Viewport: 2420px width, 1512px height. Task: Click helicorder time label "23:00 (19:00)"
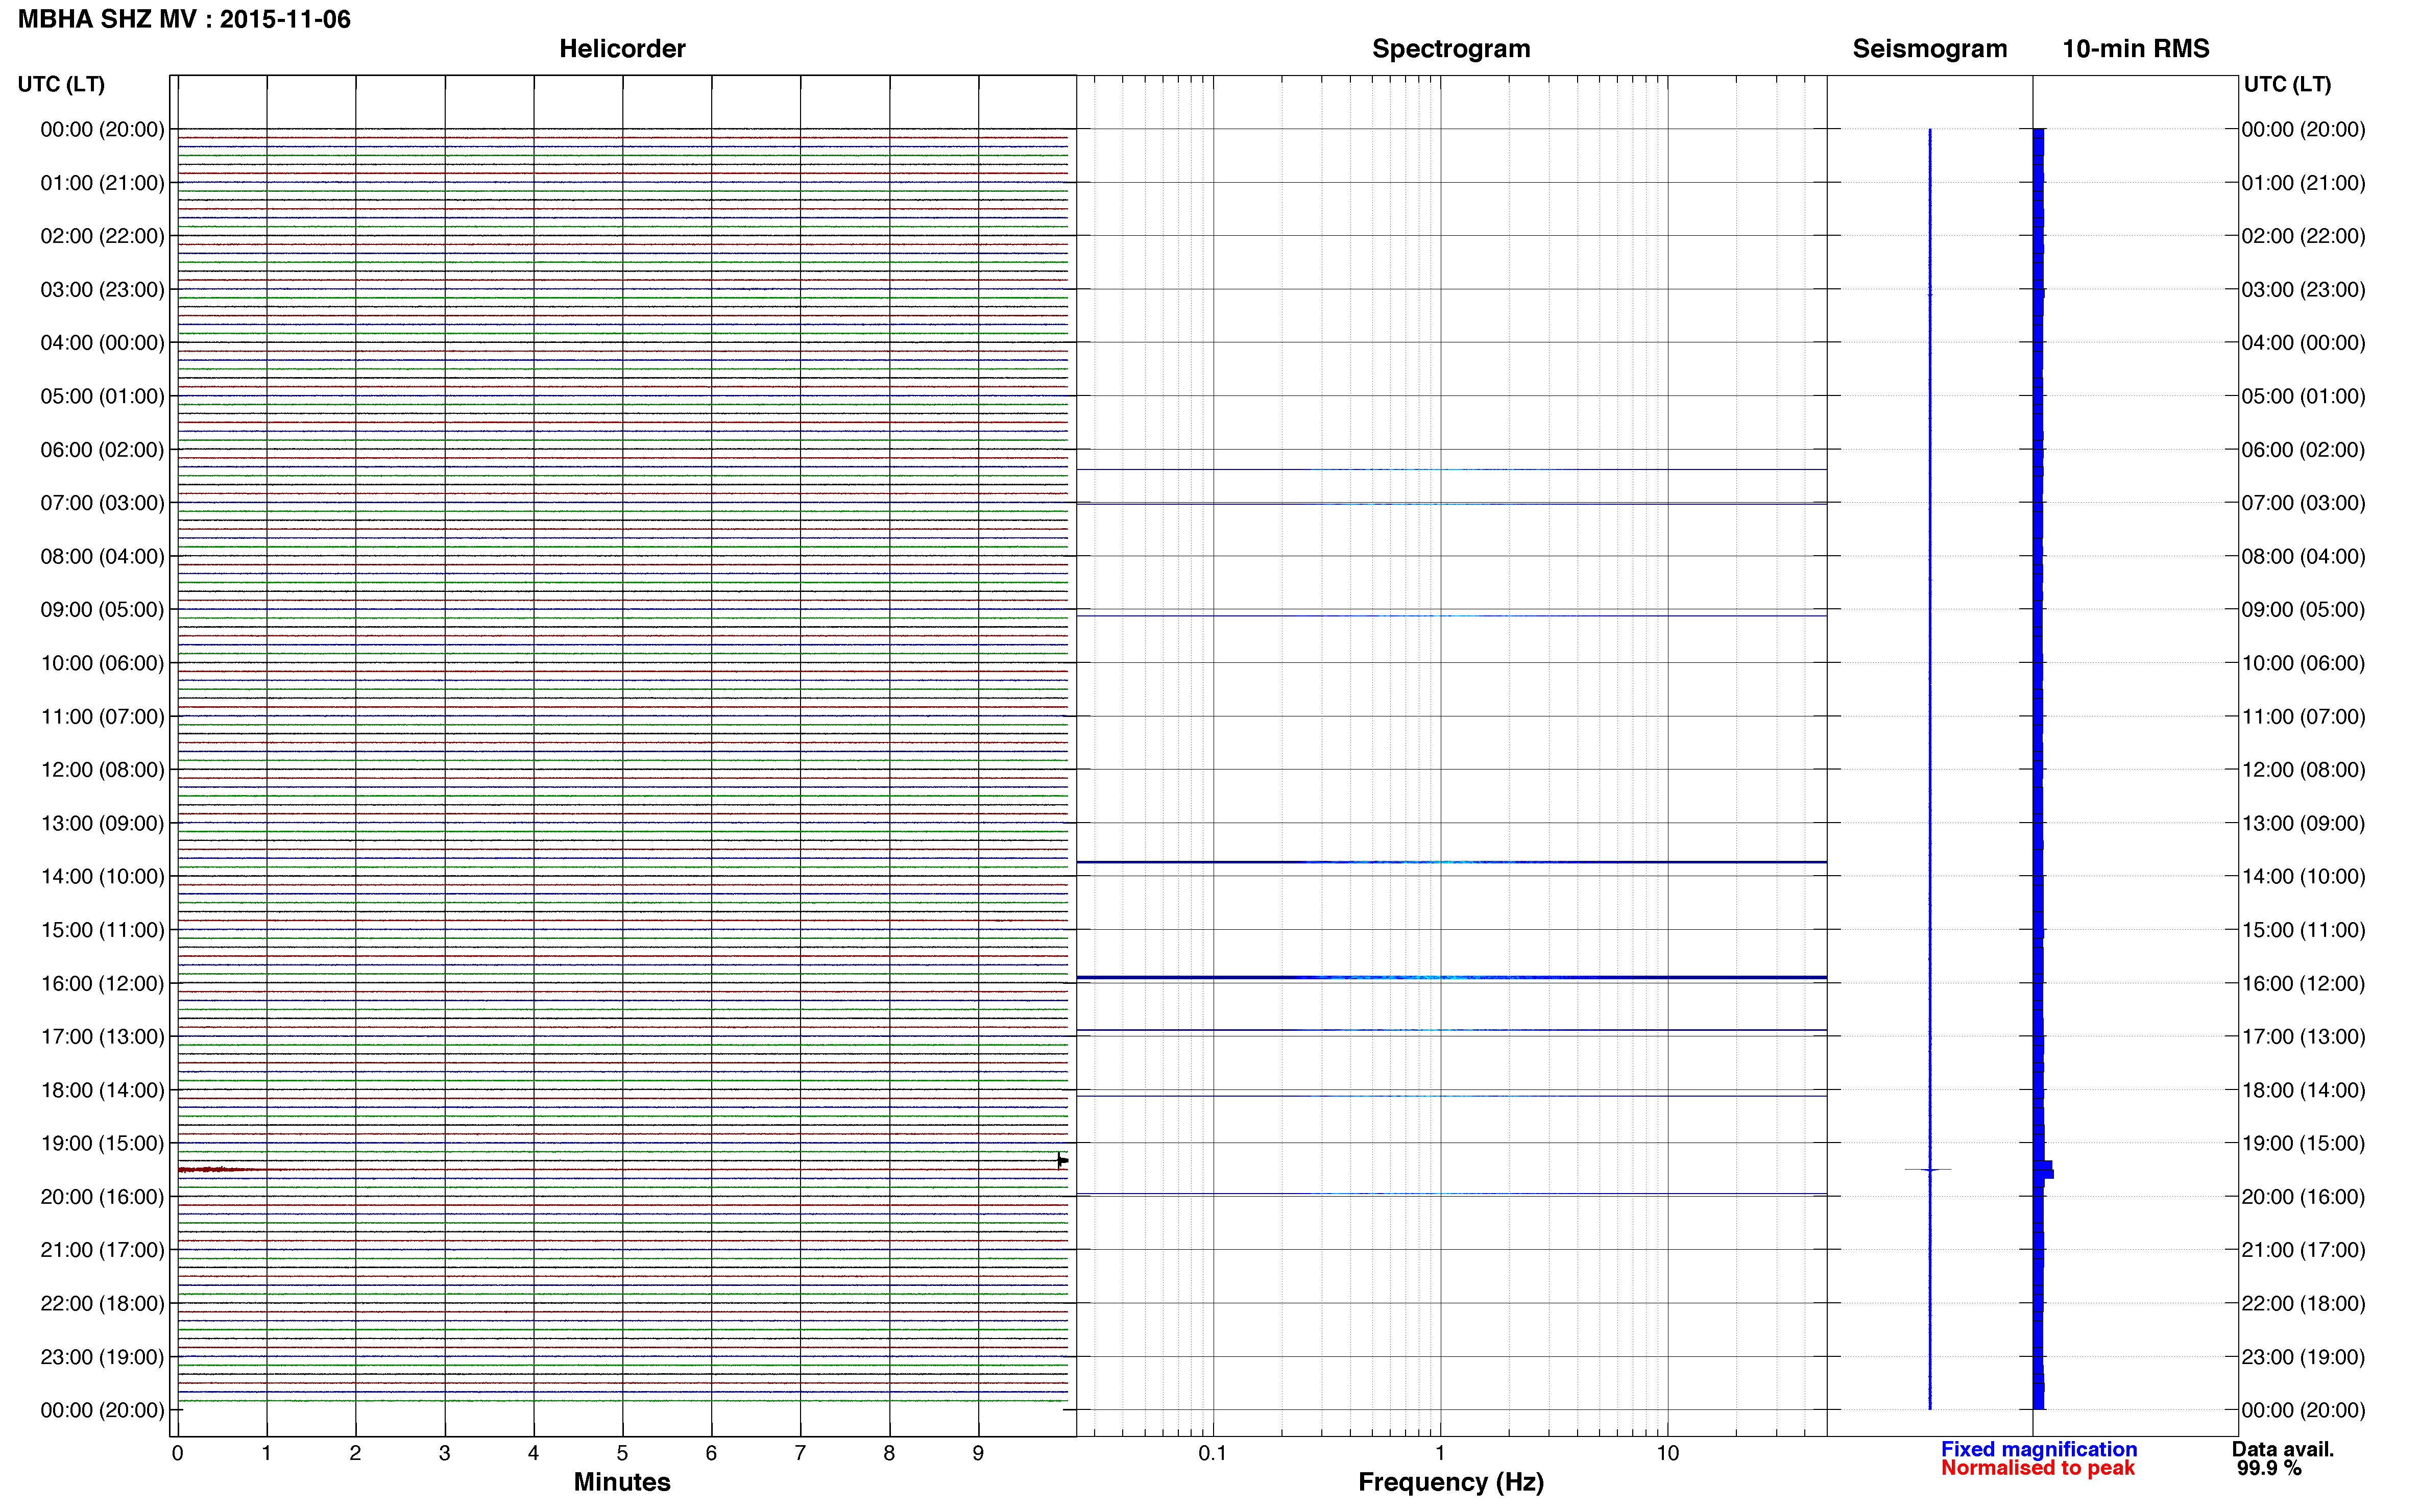(x=102, y=1357)
